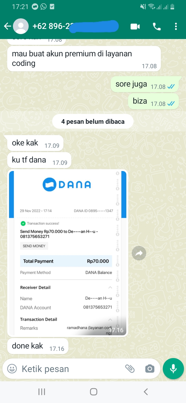
Task: Open the three-dot more options menu
Action: 176,26
